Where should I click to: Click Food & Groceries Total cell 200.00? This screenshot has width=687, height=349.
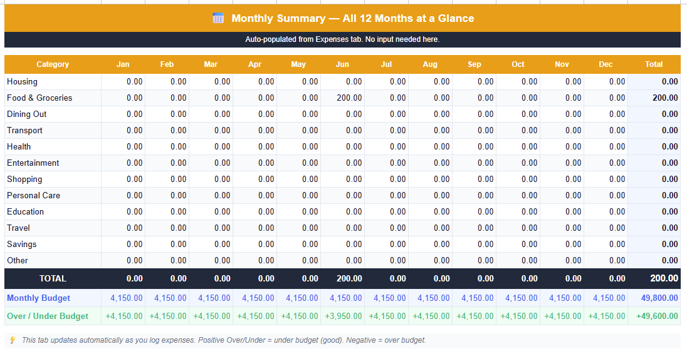point(654,98)
